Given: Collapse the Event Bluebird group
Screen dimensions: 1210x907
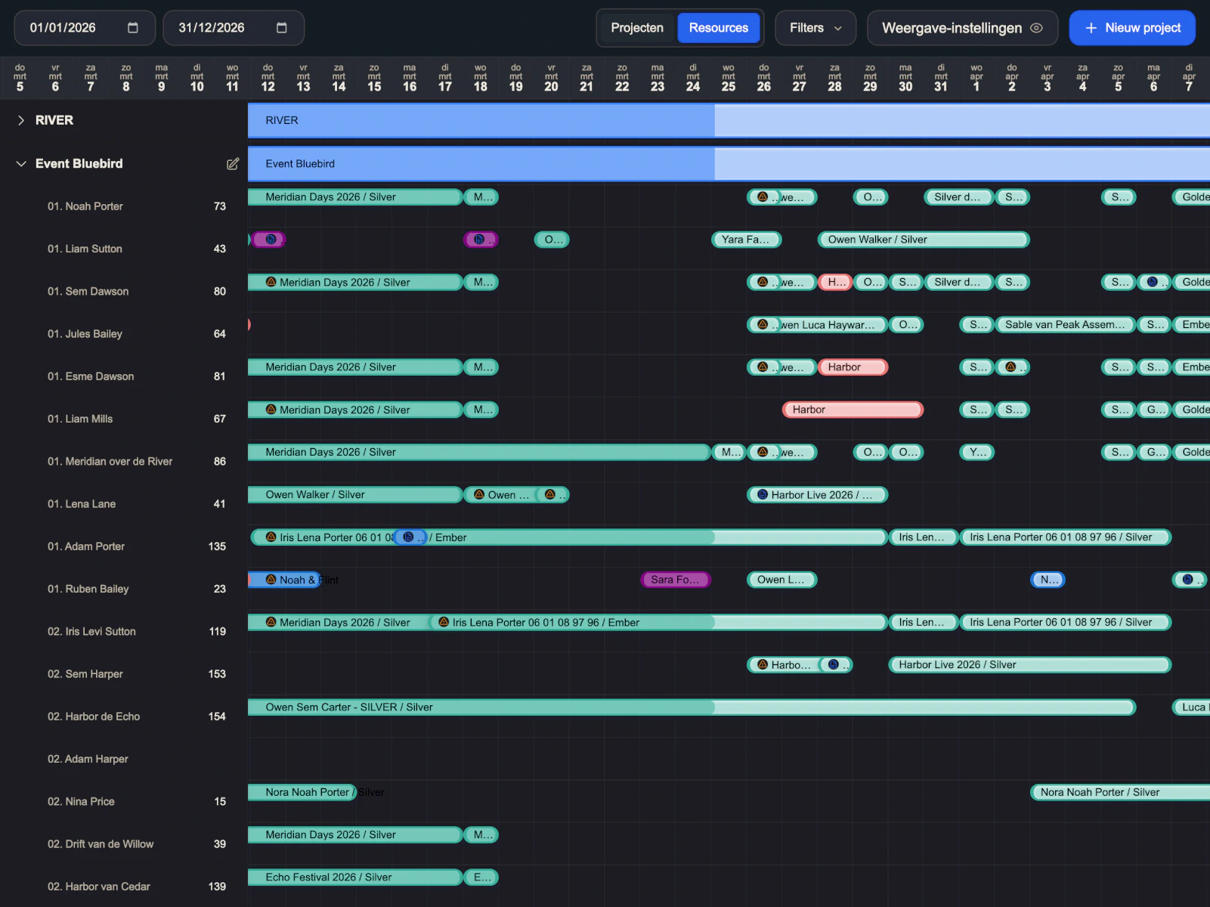Looking at the screenshot, I should [21, 164].
